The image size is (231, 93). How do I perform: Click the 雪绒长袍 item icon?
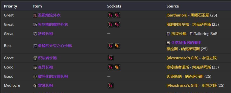(x=35, y=86)
